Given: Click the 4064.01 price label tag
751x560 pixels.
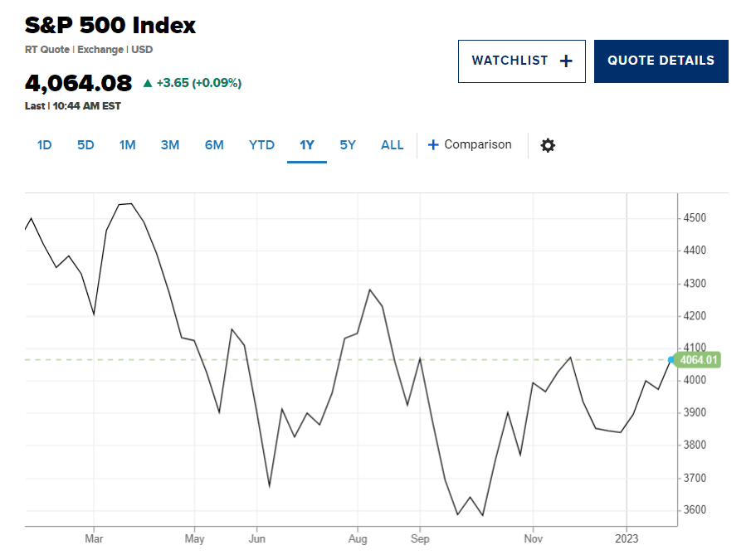Looking at the screenshot, I should tap(699, 360).
